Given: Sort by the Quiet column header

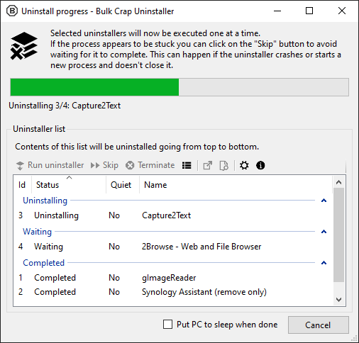Looking at the screenshot, I should click(123, 185).
